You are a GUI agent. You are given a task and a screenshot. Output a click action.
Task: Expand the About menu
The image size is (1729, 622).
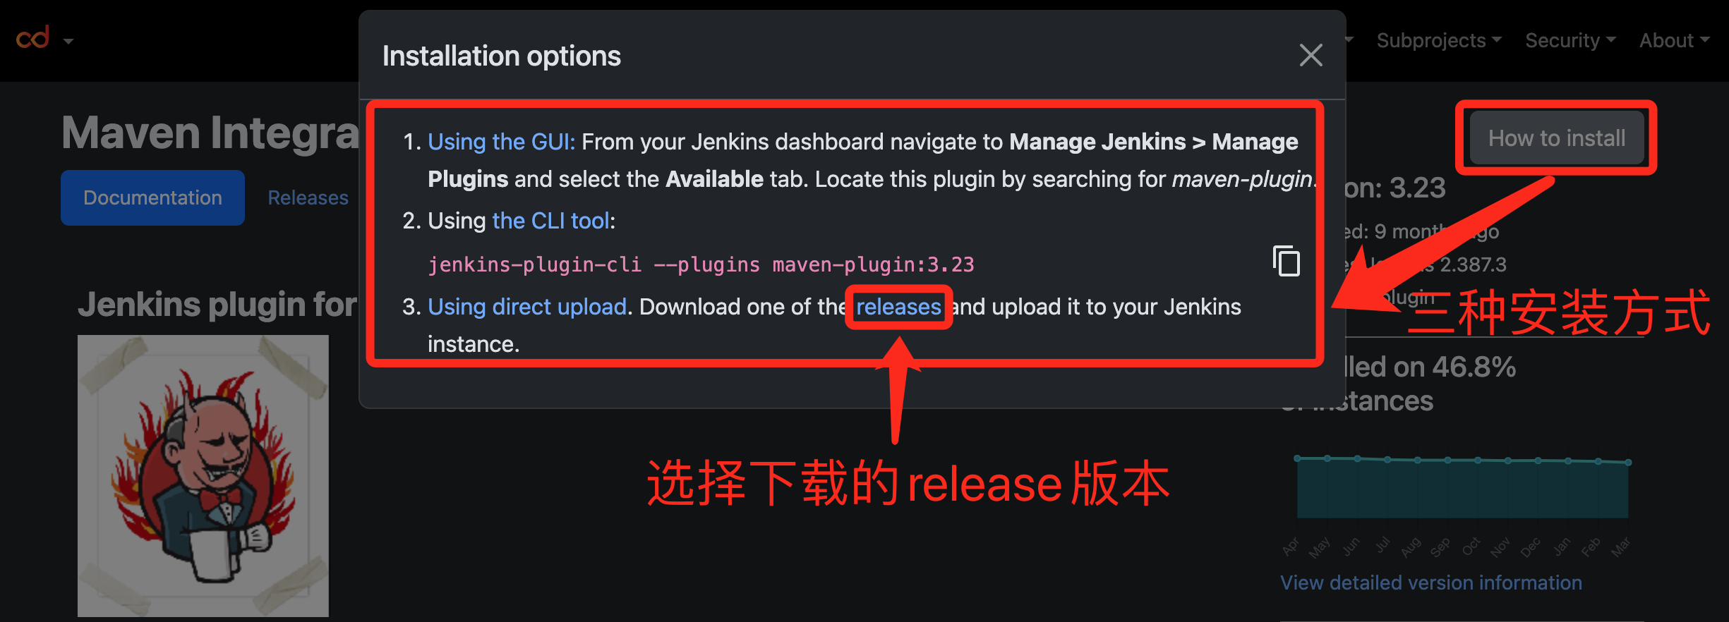click(x=1674, y=41)
